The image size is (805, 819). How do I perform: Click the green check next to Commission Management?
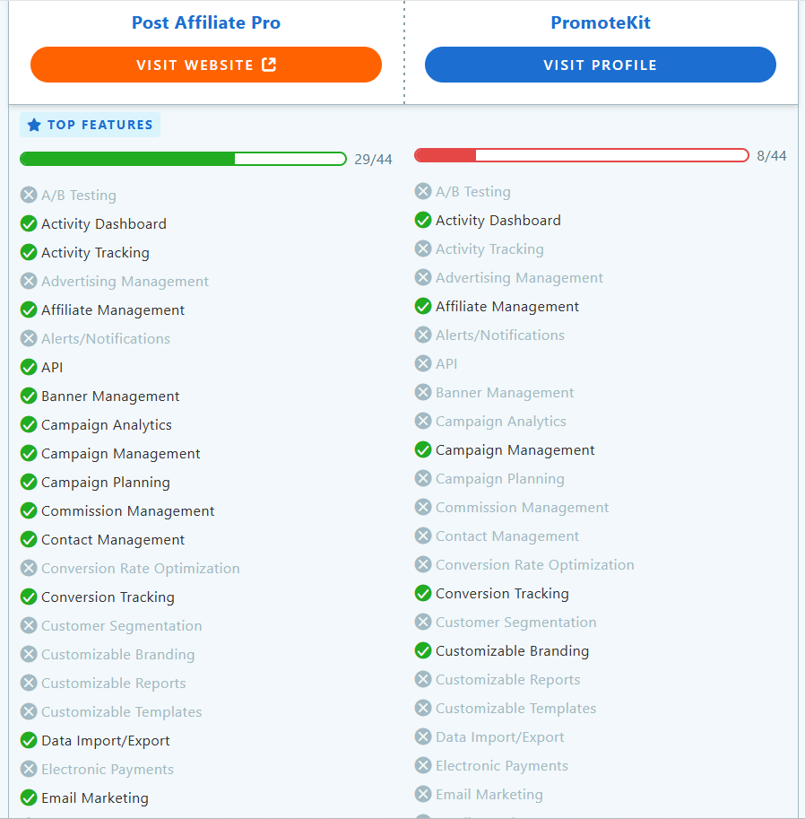coord(28,510)
